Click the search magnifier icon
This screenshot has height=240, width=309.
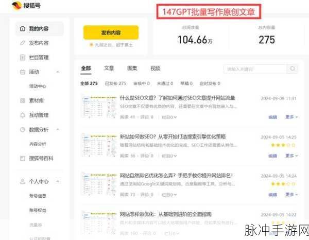point(293,68)
